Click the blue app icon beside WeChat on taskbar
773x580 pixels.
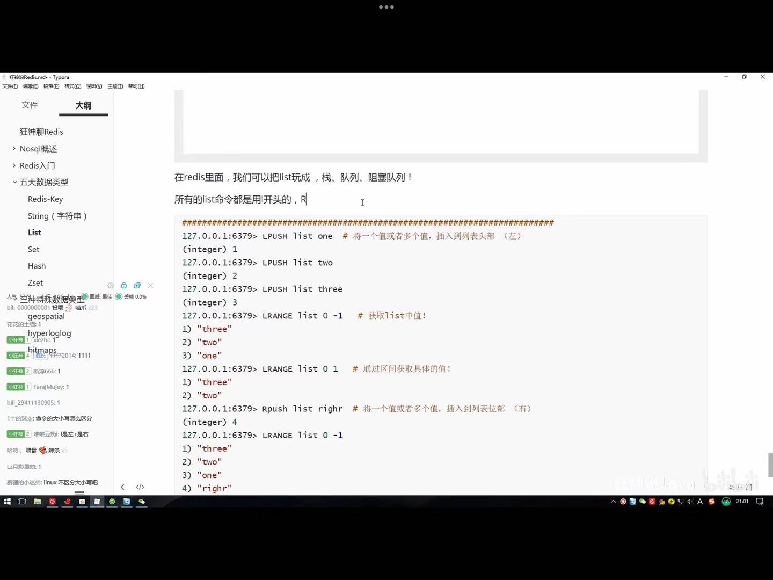click(x=127, y=502)
